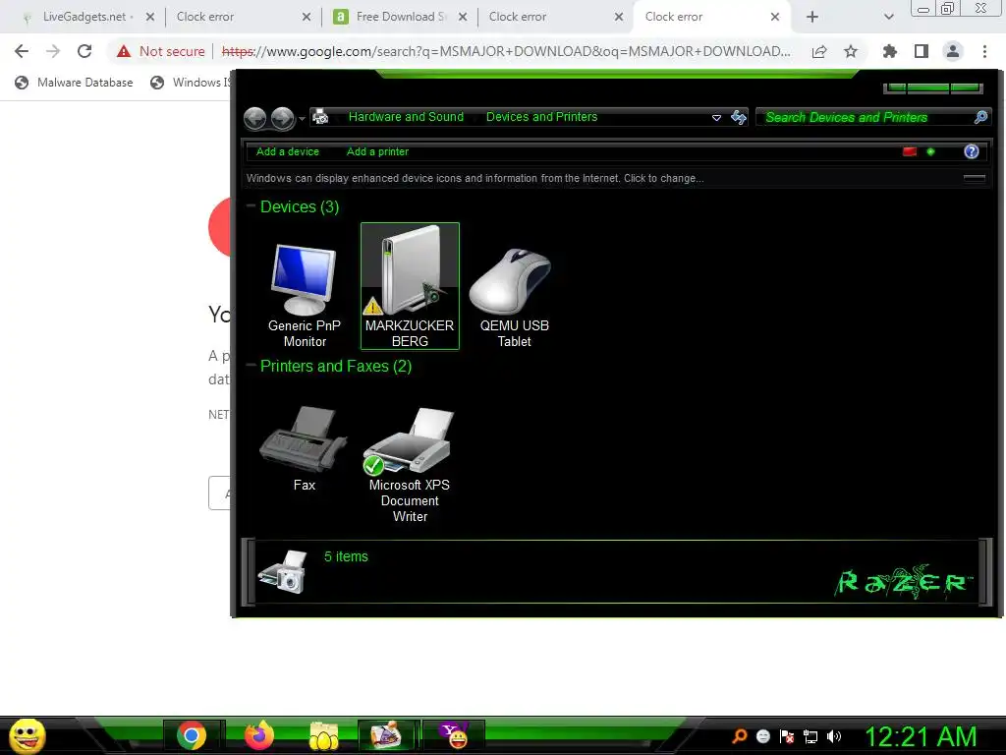The image size is (1006, 755).
Task: Collapse the Devices (3) group
Action: 251,206
